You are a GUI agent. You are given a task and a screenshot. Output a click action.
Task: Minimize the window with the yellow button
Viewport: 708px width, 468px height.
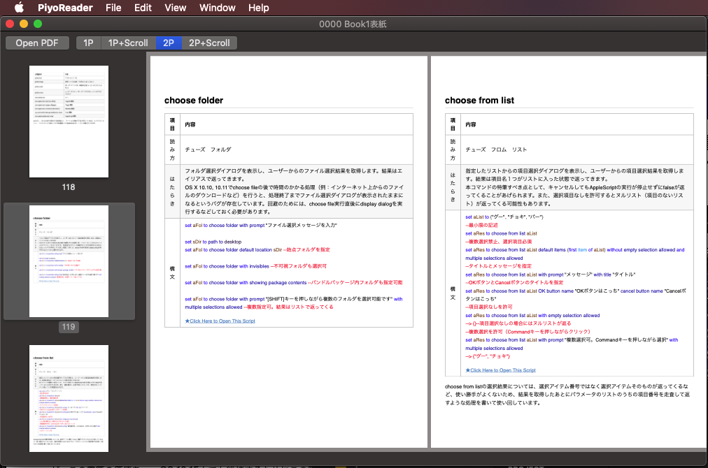[x=24, y=24]
